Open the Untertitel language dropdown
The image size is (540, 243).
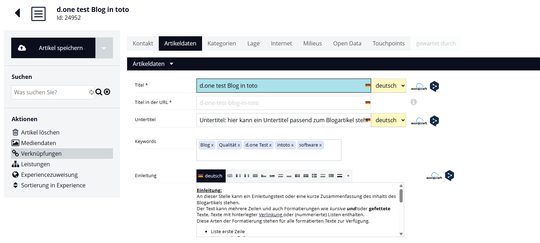[389, 120]
